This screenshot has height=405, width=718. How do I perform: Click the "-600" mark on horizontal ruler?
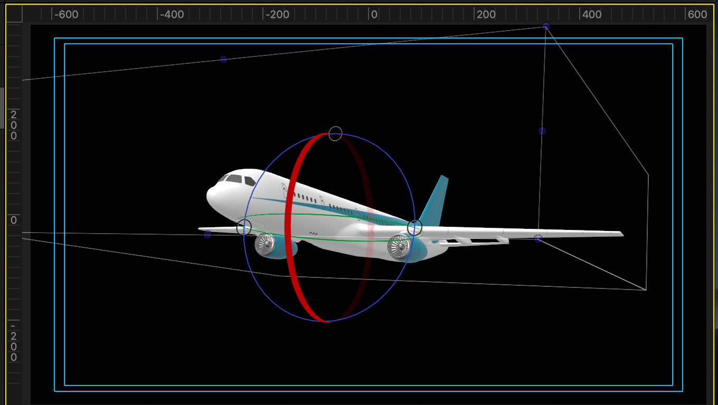click(x=66, y=15)
